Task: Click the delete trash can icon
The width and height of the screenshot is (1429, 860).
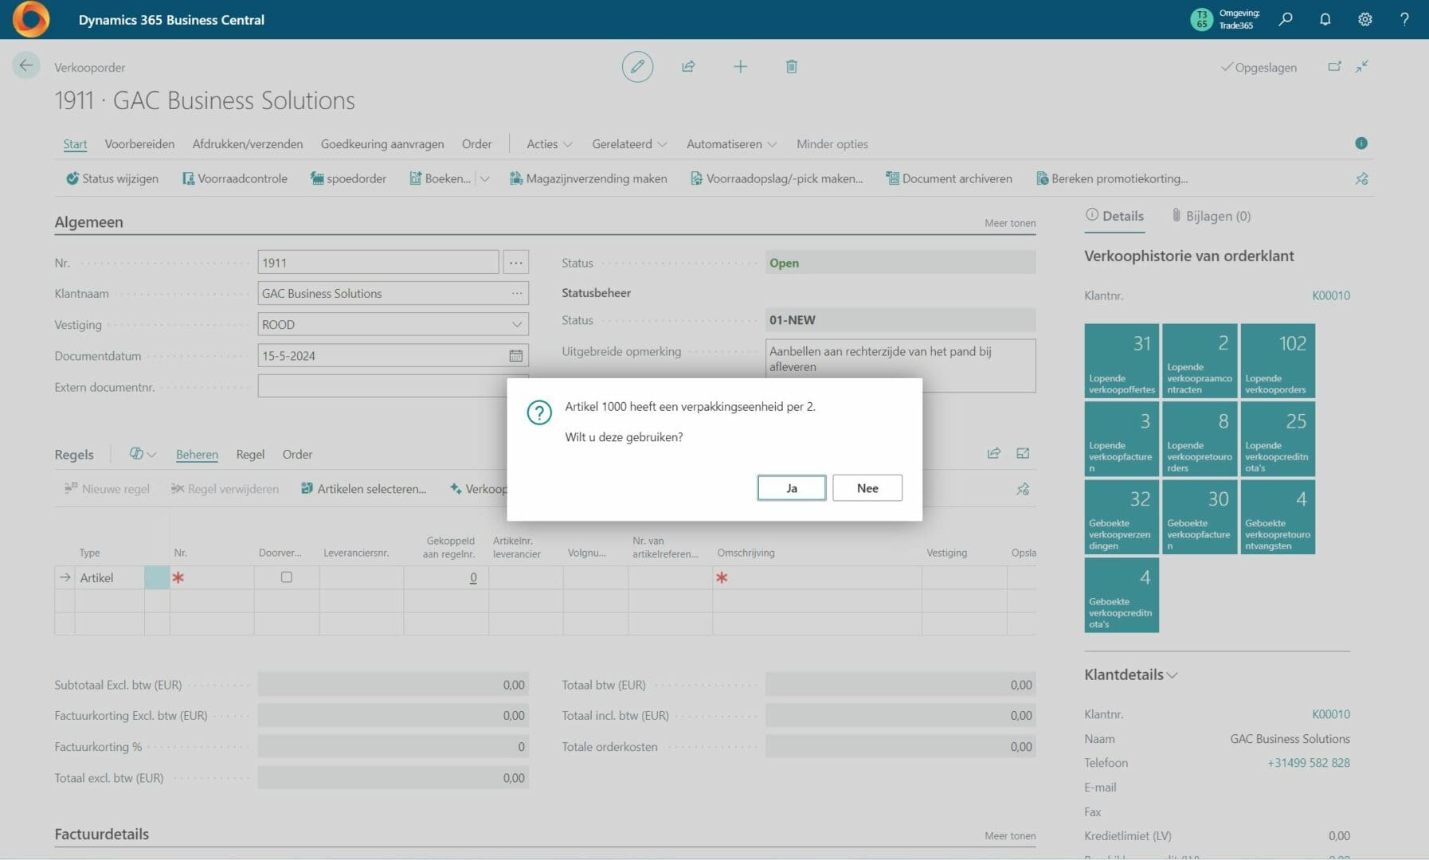Action: point(791,67)
